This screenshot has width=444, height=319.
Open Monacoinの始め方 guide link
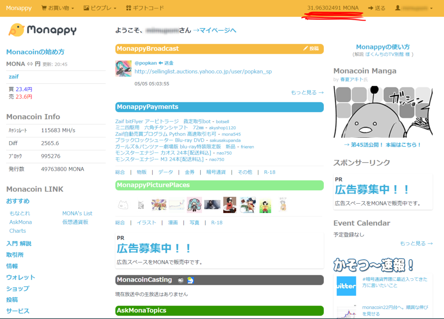coord(36,52)
